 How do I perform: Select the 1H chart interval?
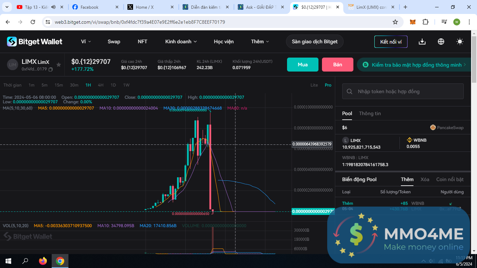click(x=88, y=85)
